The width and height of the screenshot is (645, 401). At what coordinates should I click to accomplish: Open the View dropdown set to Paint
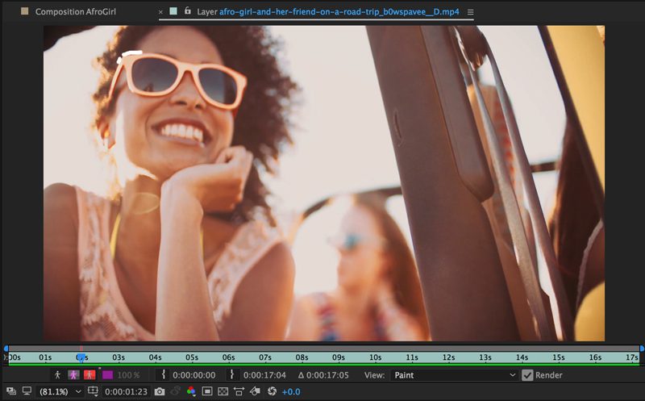tap(454, 375)
